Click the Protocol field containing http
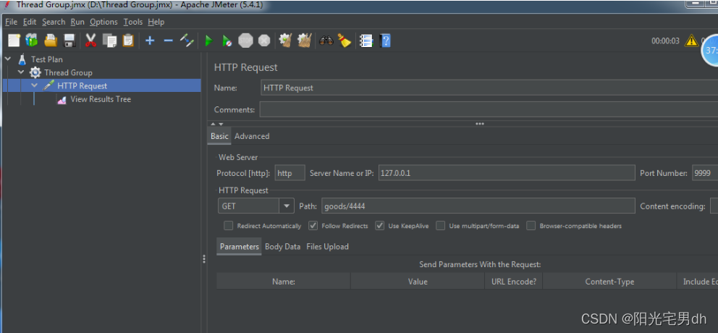 pyautogui.click(x=290, y=173)
